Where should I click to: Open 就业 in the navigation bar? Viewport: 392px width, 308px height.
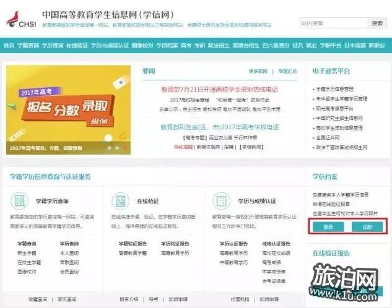tap(311, 45)
